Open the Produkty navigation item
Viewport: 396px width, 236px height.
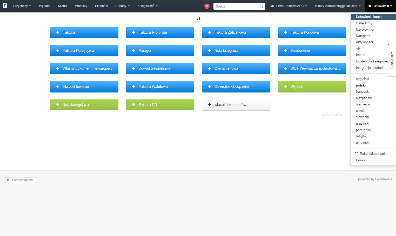[x=81, y=6]
